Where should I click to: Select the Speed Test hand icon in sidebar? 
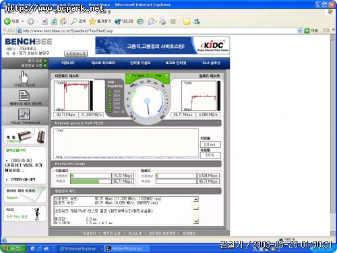coord(24,77)
